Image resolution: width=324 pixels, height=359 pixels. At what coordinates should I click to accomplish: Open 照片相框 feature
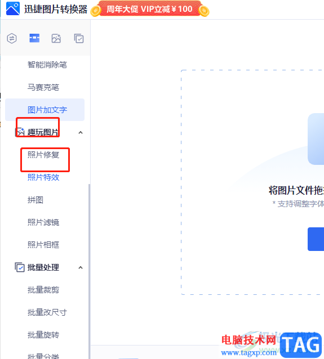point(43,245)
